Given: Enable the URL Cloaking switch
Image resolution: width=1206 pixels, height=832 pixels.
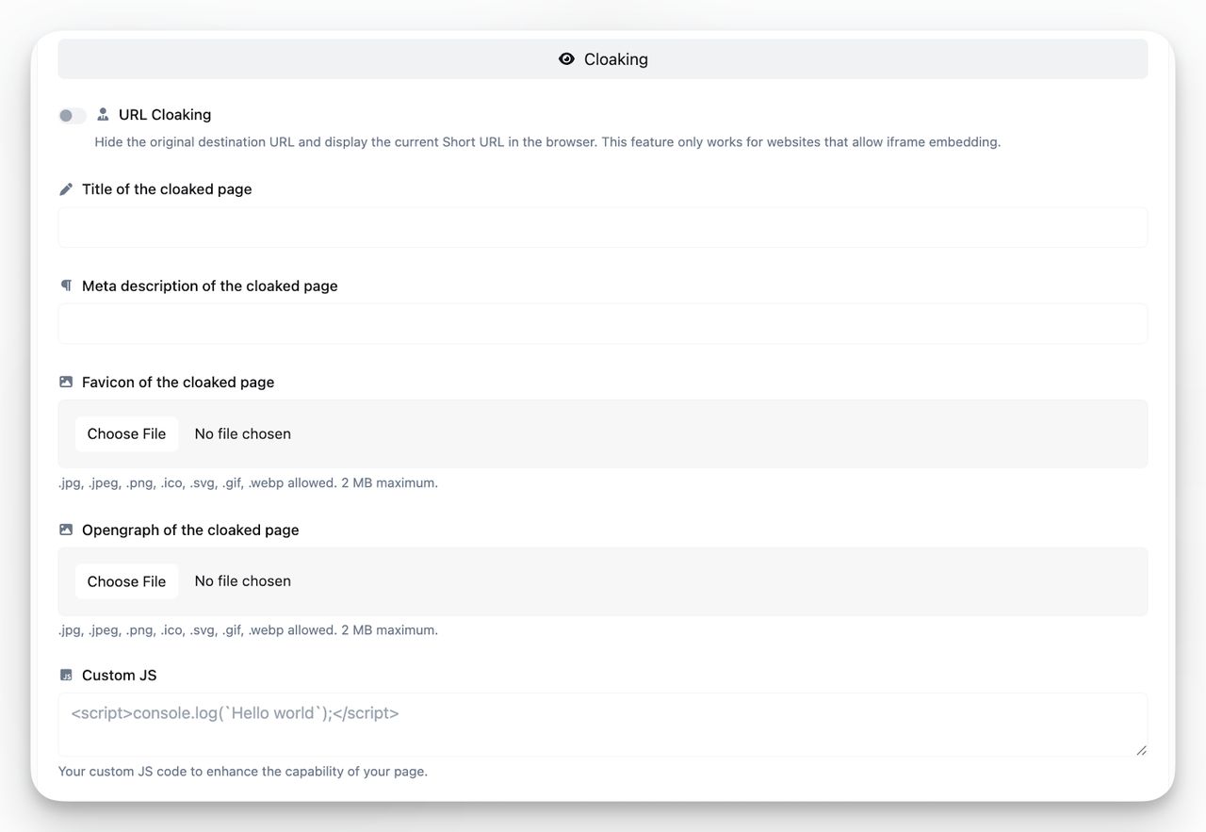Looking at the screenshot, I should pyautogui.click(x=73, y=115).
